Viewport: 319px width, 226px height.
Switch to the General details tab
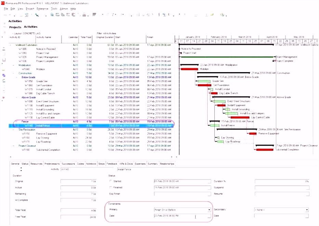pos(15,164)
